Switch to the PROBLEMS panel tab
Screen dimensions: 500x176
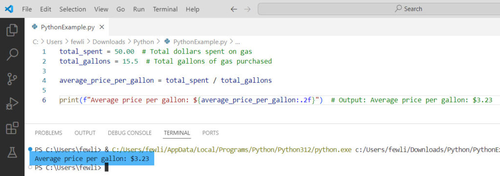pyautogui.click(x=48, y=133)
